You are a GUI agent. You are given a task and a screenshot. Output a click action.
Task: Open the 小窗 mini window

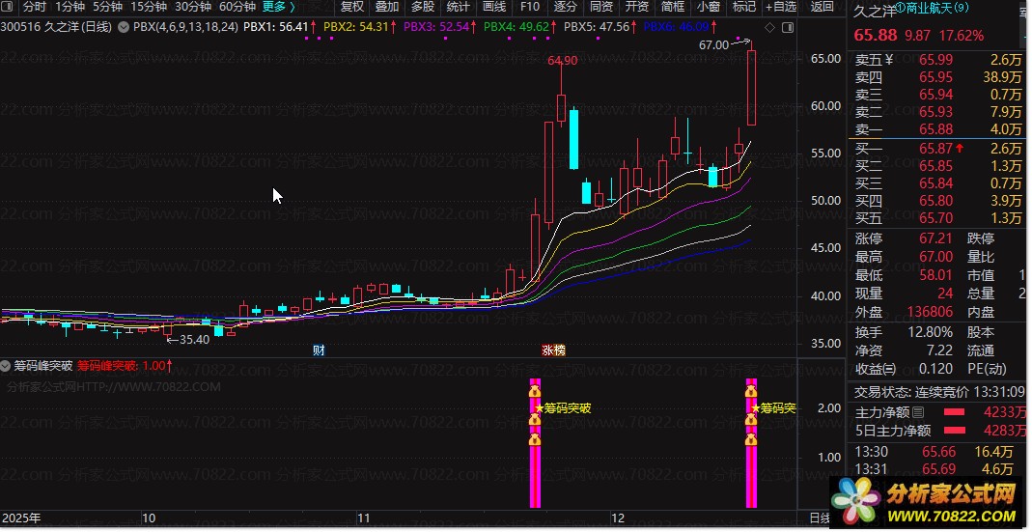tap(709, 8)
